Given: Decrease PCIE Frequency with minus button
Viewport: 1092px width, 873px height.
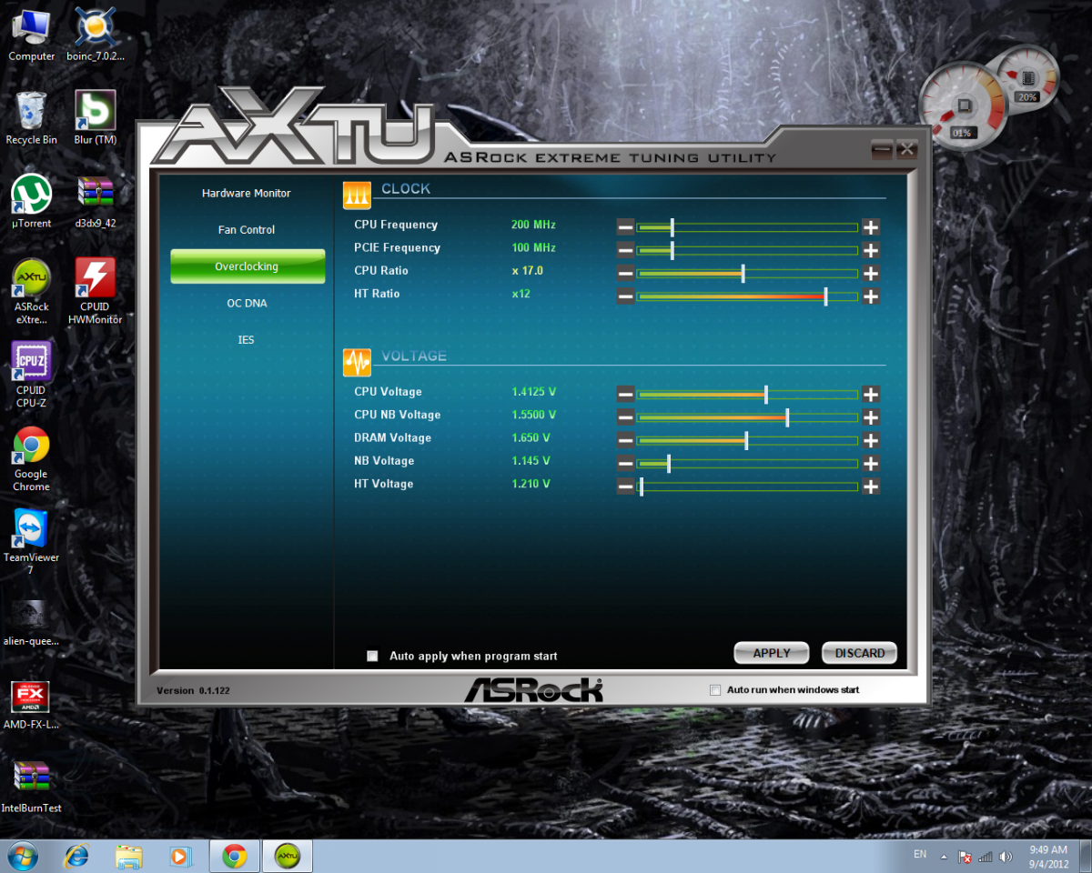Looking at the screenshot, I should (625, 250).
